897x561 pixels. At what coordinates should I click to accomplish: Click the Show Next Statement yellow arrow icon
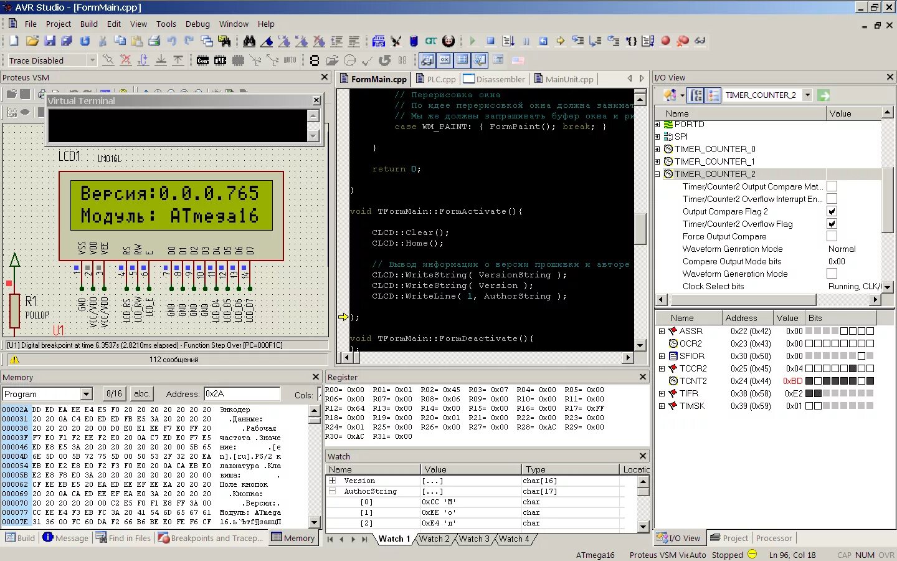[x=560, y=41]
